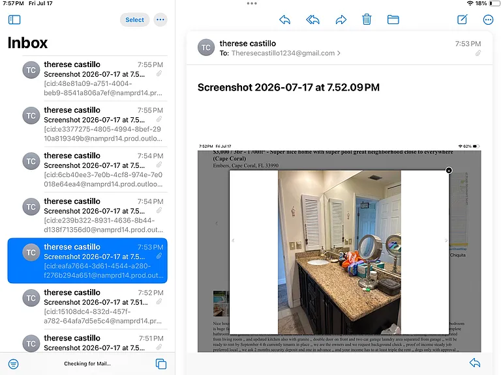
Task: Tap sender name therese castillo in header
Action: [x=248, y=44]
